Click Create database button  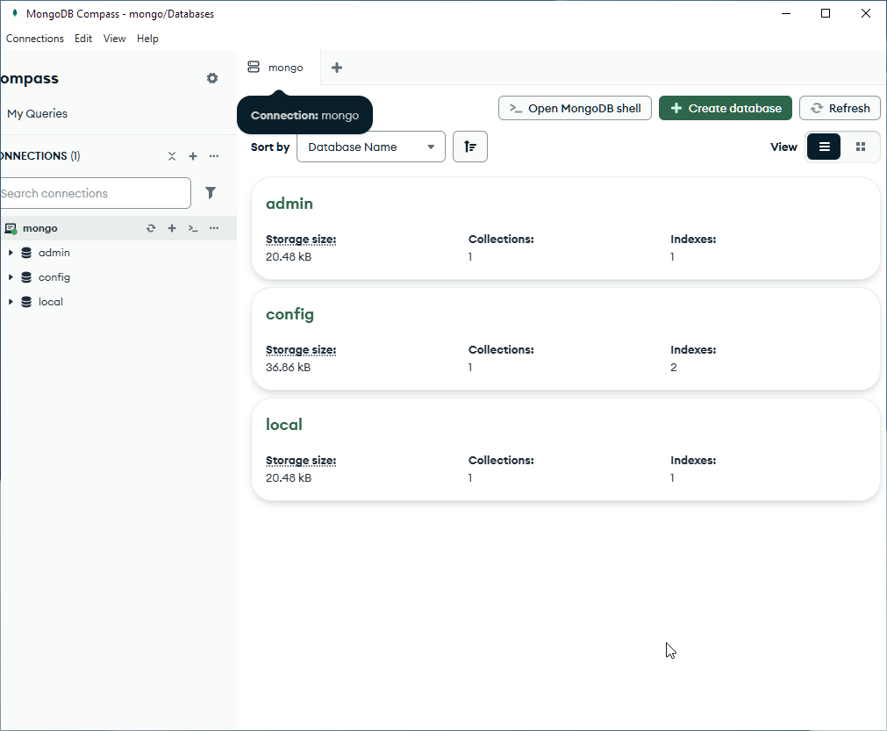click(726, 108)
